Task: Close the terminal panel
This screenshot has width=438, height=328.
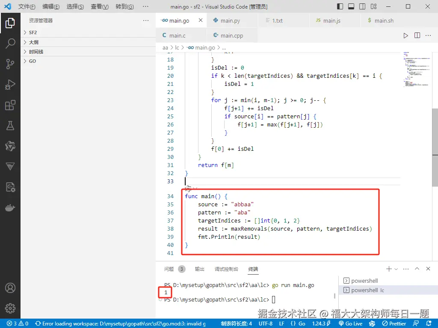Action: click(x=428, y=269)
